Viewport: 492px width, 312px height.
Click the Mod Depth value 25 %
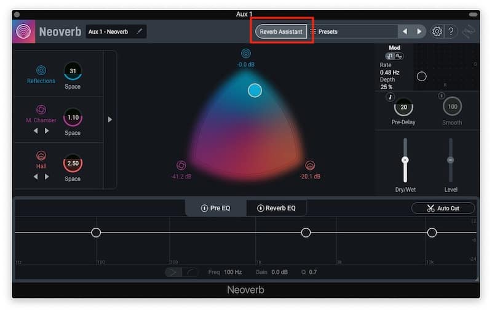386,87
